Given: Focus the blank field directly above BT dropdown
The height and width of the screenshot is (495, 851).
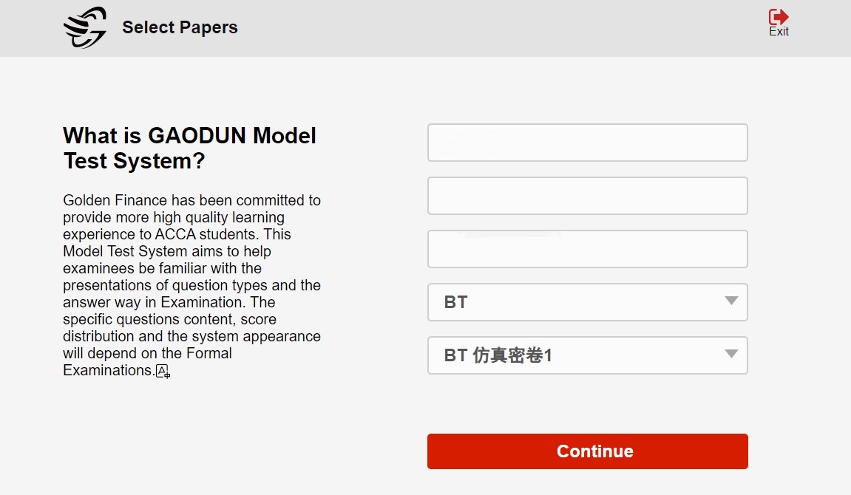Looking at the screenshot, I should click(587, 249).
